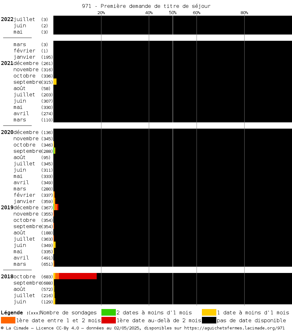Click the 'mars (651)' row label

point(33,264)
